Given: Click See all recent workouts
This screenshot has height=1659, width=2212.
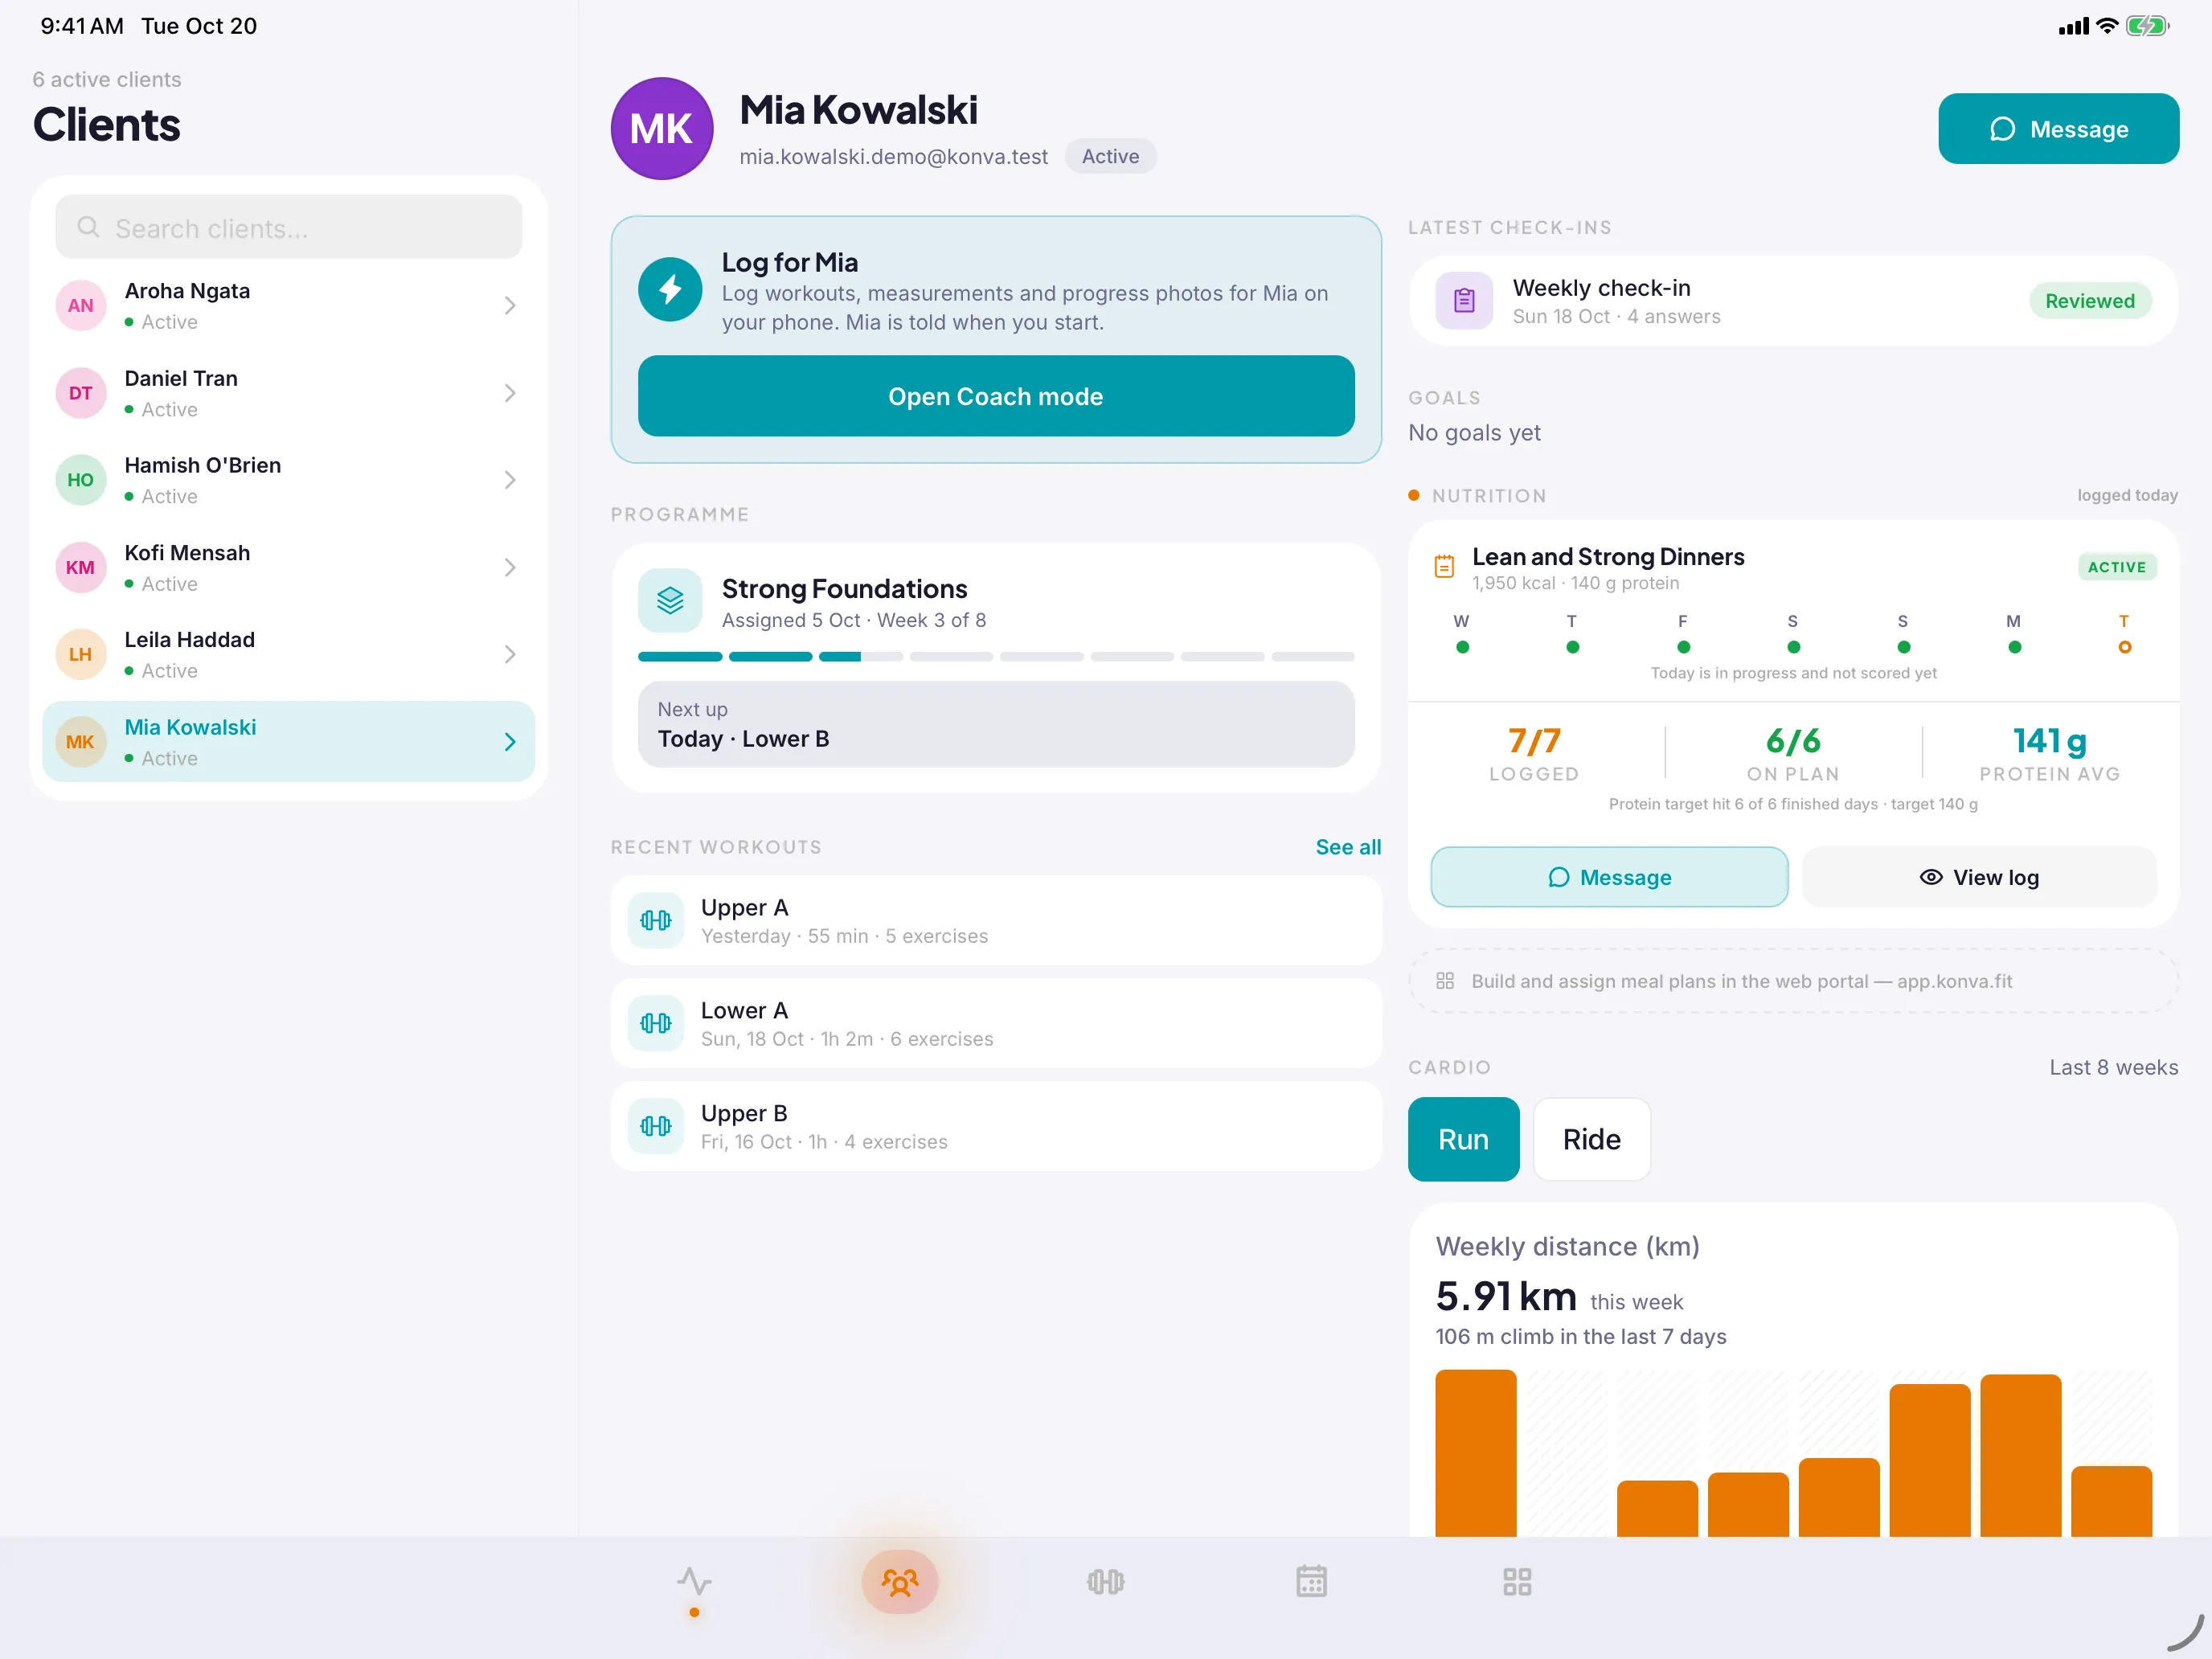Looking at the screenshot, I should 1348,847.
